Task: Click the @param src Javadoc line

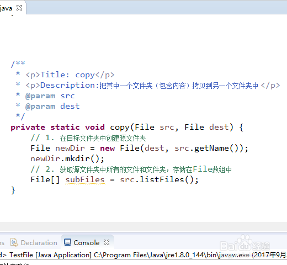Action: pyautogui.click(x=45, y=96)
